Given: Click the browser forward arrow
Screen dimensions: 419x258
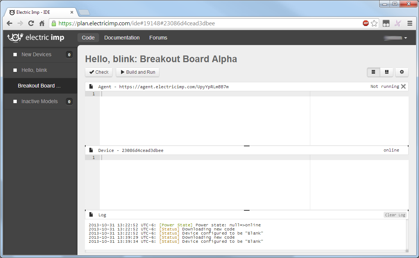Looking at the screenshot, I should coord(20,23).
